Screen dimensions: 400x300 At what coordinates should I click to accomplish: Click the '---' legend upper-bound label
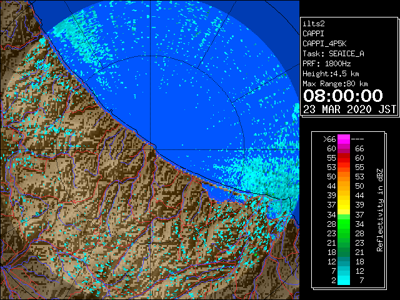357,139
